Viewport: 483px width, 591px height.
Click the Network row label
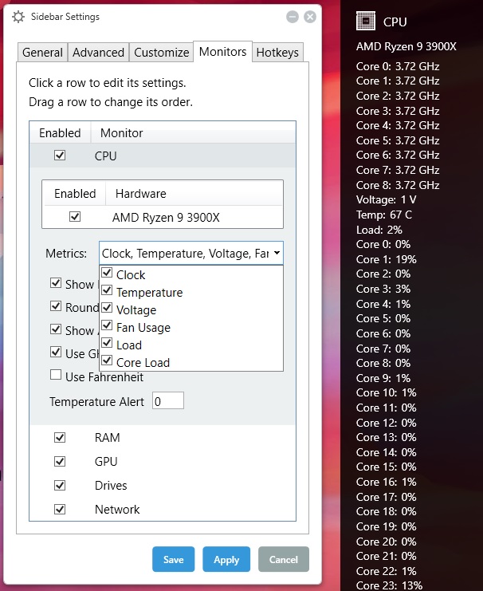tap(117, 510)
